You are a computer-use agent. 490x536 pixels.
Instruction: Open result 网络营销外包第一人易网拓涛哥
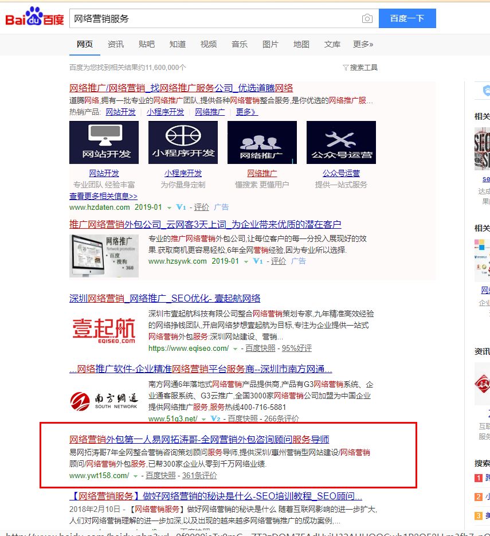click(199, 439)
